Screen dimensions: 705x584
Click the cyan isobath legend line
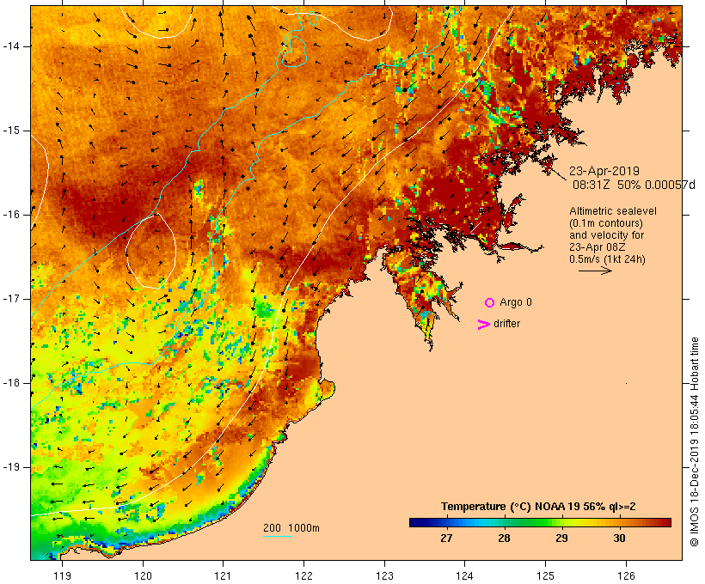[278, 536]
